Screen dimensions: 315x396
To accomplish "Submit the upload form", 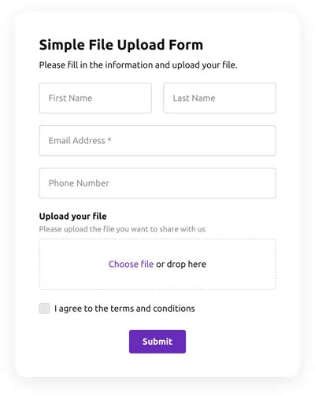I will click(x=157, y=342).
